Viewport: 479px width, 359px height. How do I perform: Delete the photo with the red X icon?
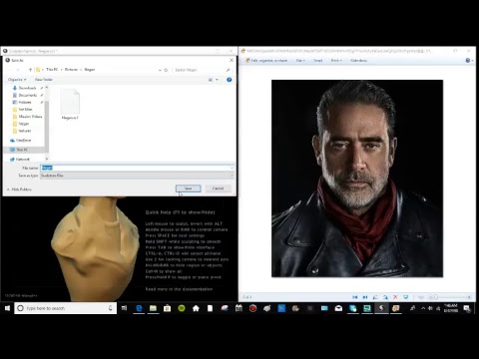tap(395, 297)
